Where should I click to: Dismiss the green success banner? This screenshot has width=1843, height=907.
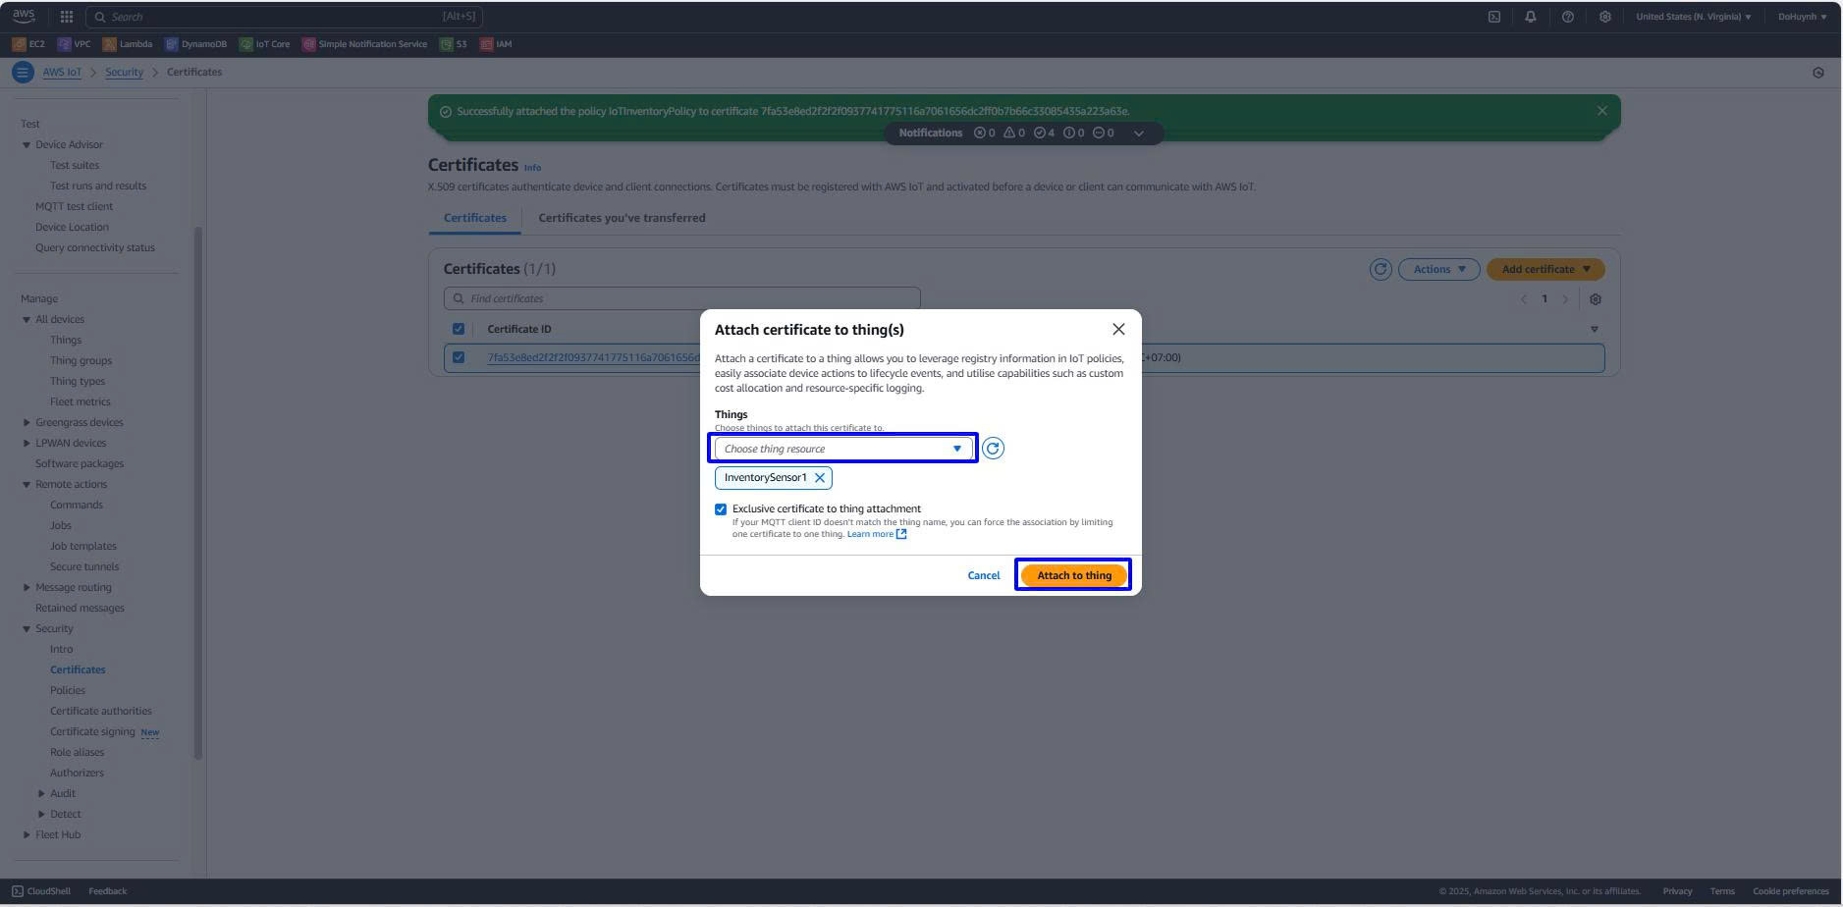[x=1601, y=111]
